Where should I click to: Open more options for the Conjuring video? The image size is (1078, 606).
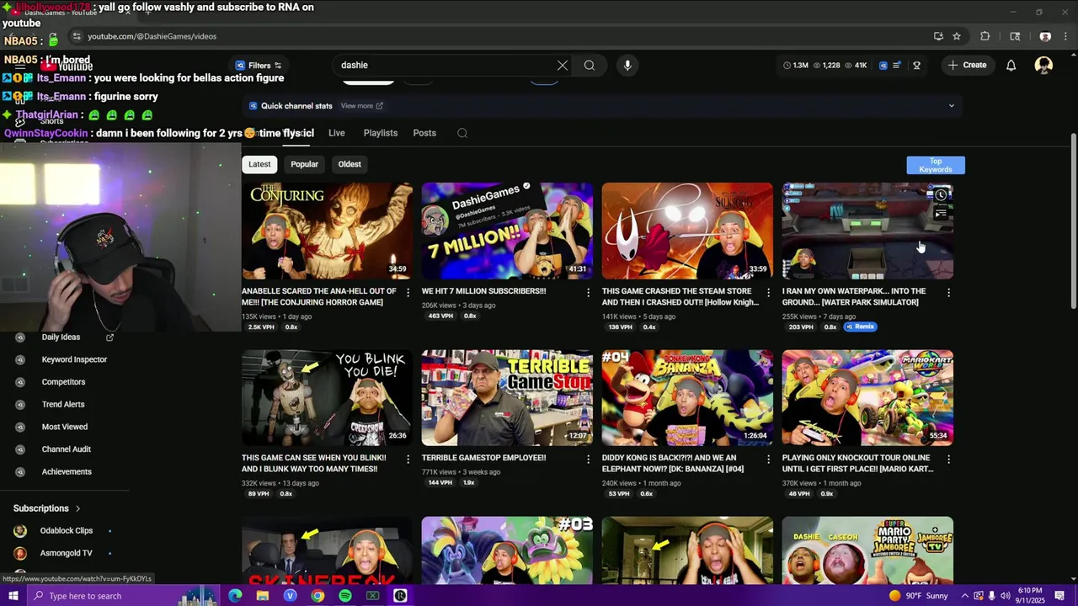(x=408, y=292)
